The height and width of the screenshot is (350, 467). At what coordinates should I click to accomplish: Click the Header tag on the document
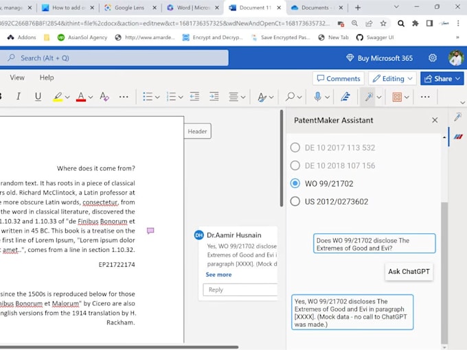click(x=198, y=131)
